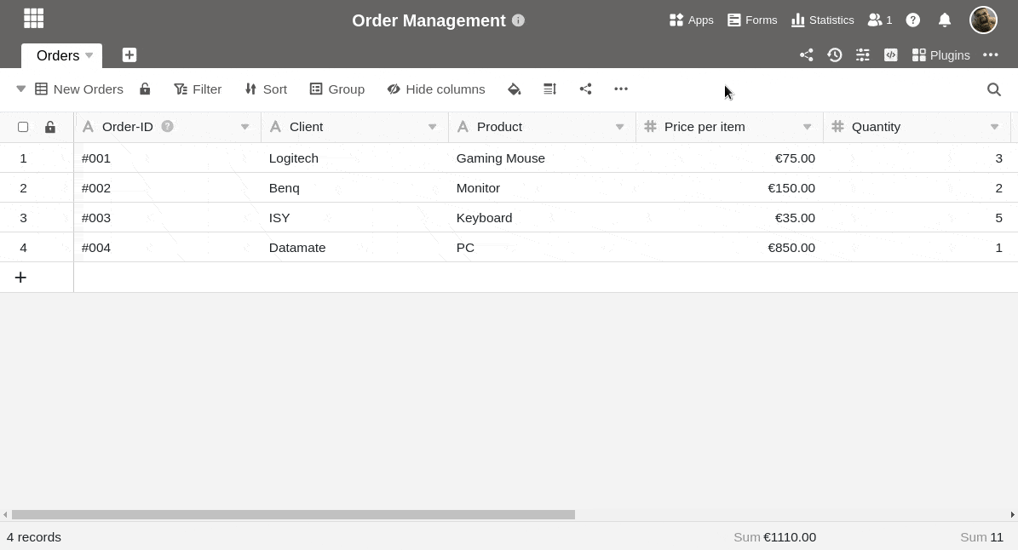The image size is (1018, 550).
Task: Toggle Hide columns option
Action: [435, 89]
